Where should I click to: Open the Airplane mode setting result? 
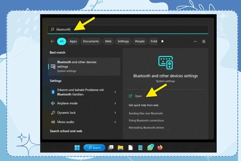tap(84, 103)
